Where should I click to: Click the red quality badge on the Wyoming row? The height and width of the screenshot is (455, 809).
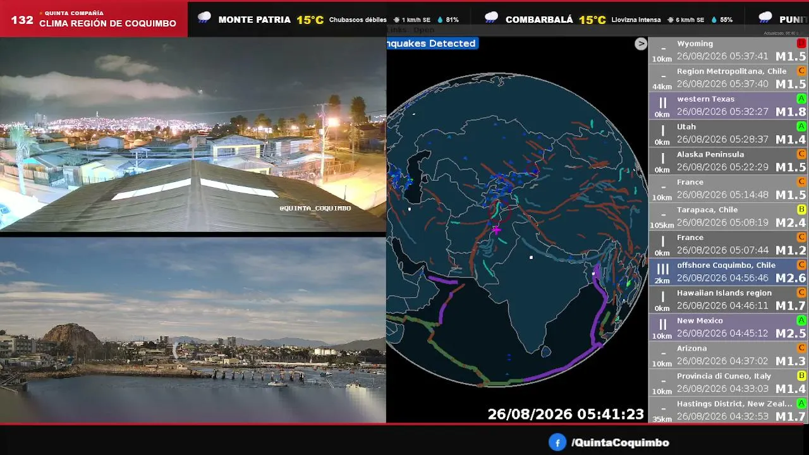point(801,44)
